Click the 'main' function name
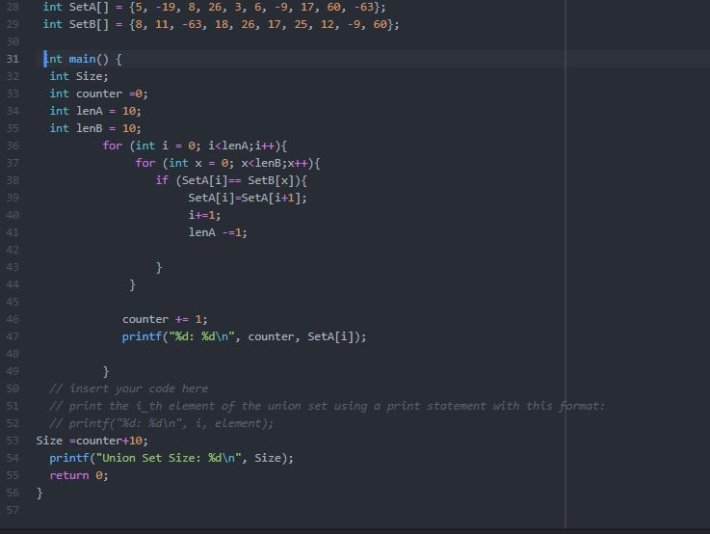The image size is (710, 534). point(83,59)
